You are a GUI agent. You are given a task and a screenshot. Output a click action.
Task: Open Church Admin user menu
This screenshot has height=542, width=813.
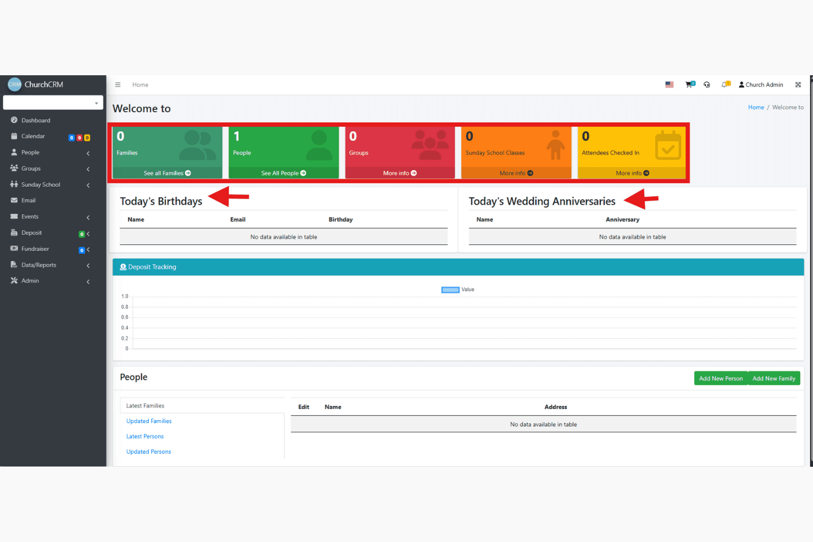click(761, 85)
